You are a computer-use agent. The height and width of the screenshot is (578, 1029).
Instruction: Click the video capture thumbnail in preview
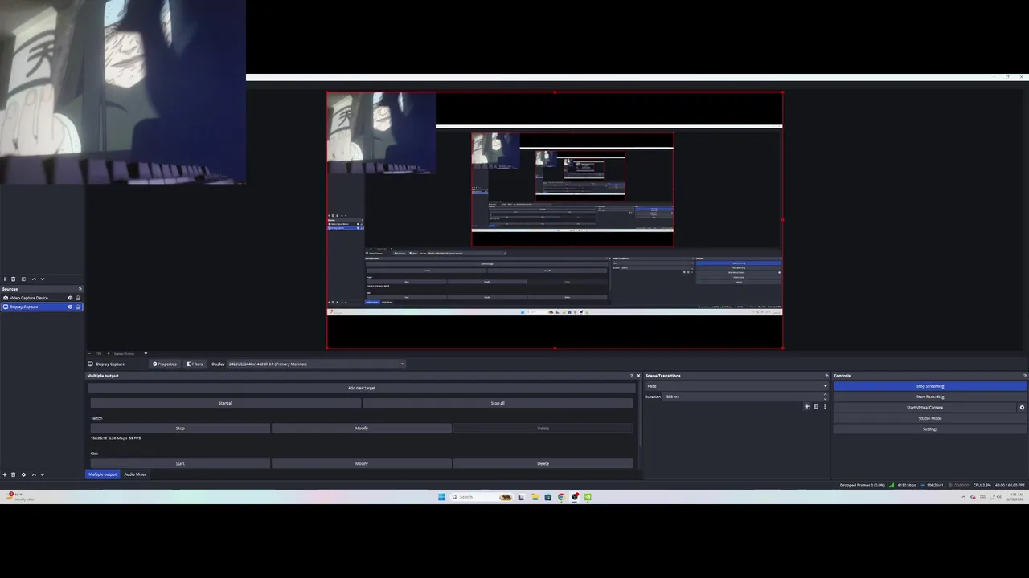pyautogui.click(x=381, y=132)
